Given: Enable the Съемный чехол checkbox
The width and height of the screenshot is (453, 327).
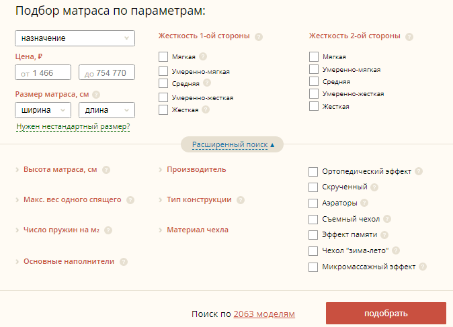Looking at the screenshot, I should click(313, 219).
